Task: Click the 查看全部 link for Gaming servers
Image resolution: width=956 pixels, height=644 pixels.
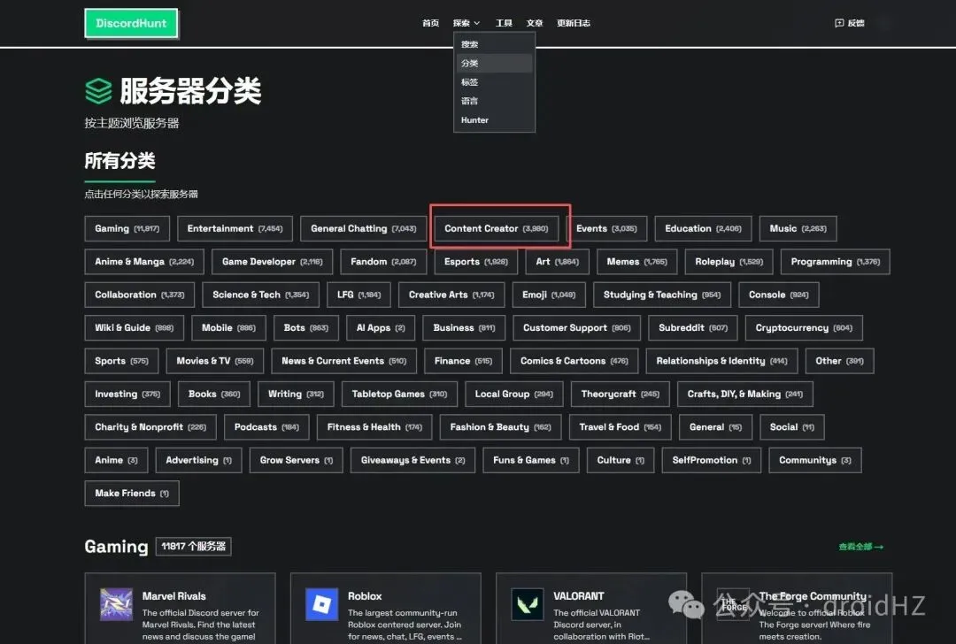Action: click(860, 547)
